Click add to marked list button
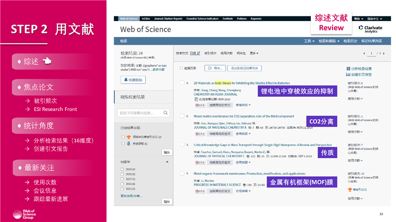Screen dimensions: 396x222 point(244,68)
